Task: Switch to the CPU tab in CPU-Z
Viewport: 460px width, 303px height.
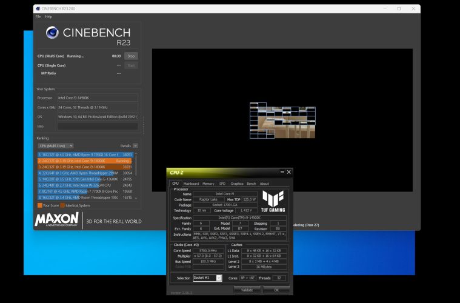Action: [x=175, y=184]
